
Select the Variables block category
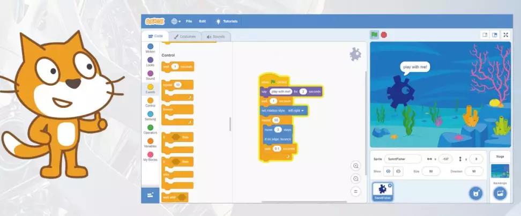click(150, 143)
